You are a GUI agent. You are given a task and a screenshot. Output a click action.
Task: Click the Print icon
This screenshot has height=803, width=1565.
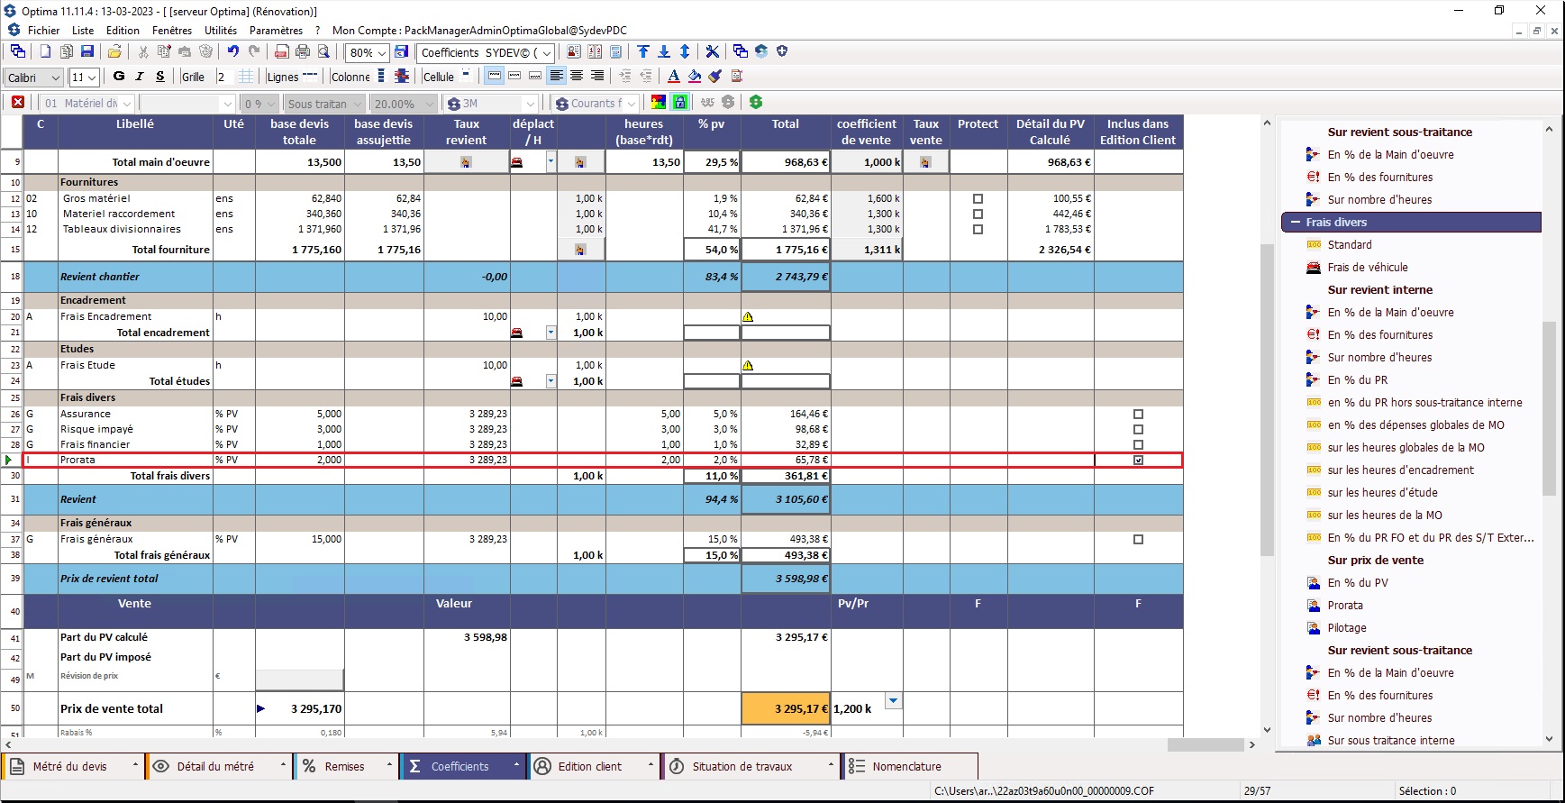click(303, 51)
